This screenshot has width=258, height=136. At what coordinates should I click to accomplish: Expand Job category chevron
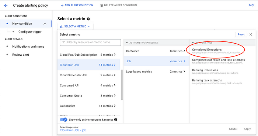pos(184,61)
